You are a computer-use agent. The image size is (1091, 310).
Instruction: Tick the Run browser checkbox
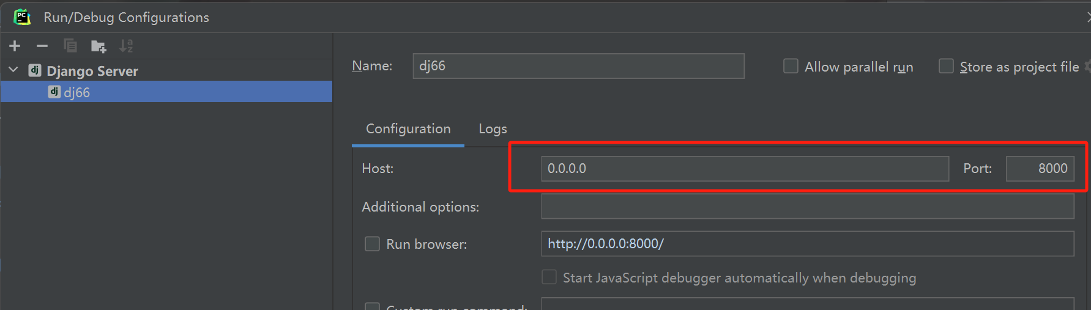[x=372, y=244]
